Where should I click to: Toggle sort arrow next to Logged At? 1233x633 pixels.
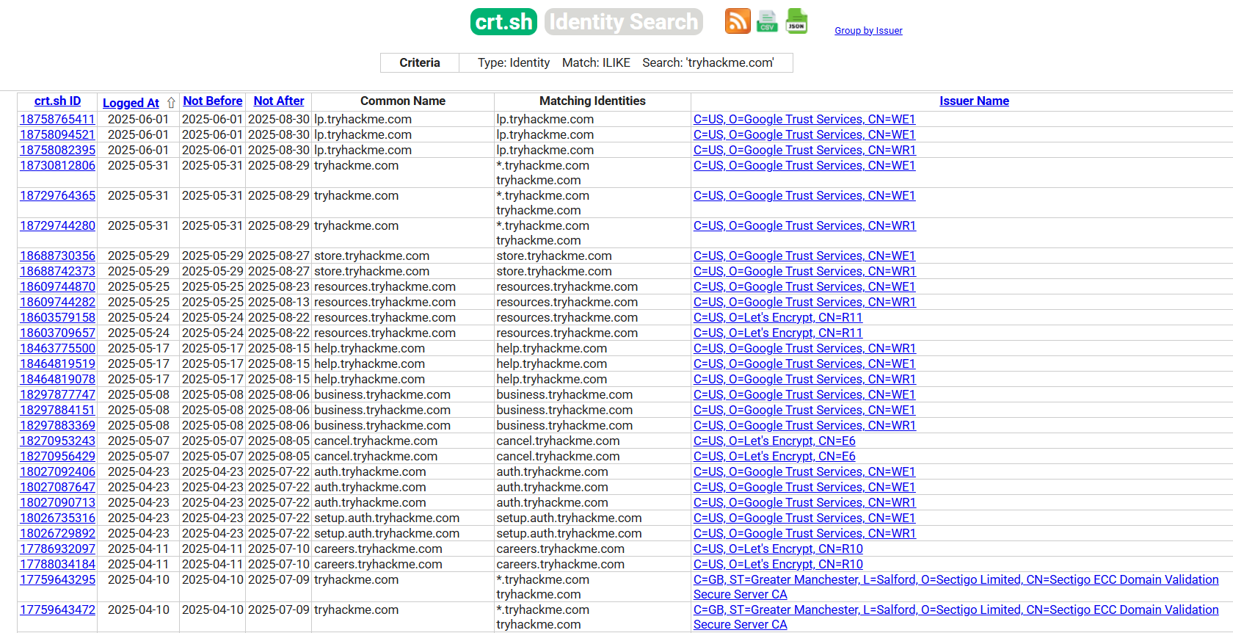click(x=171, y=103)
